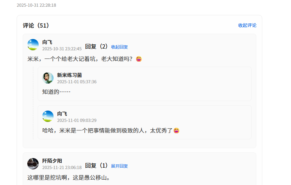
Task: Open 新米练习菌's profile avatar
Action: [48, 78]
